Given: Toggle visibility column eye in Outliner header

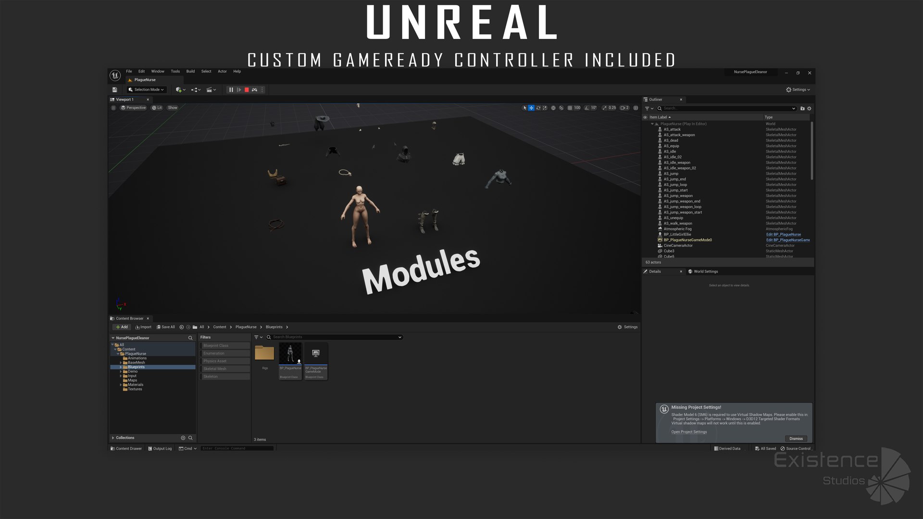Looking at the screenshot, I should pyautogui.click(x=645, y=117).
